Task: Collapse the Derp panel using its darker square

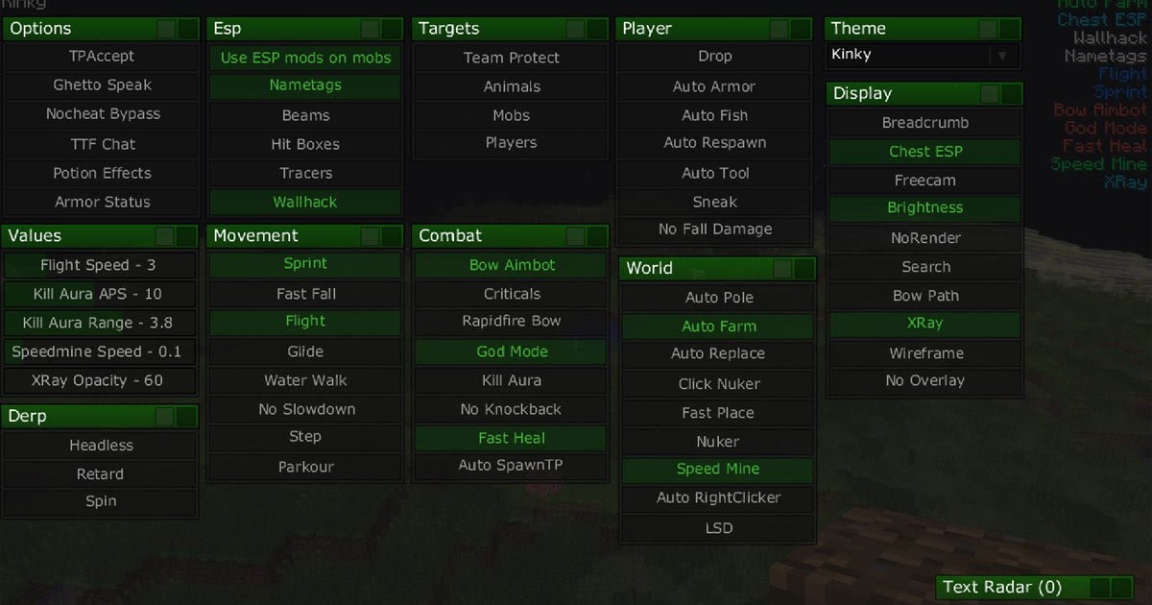Action: (x=186, y=417)
